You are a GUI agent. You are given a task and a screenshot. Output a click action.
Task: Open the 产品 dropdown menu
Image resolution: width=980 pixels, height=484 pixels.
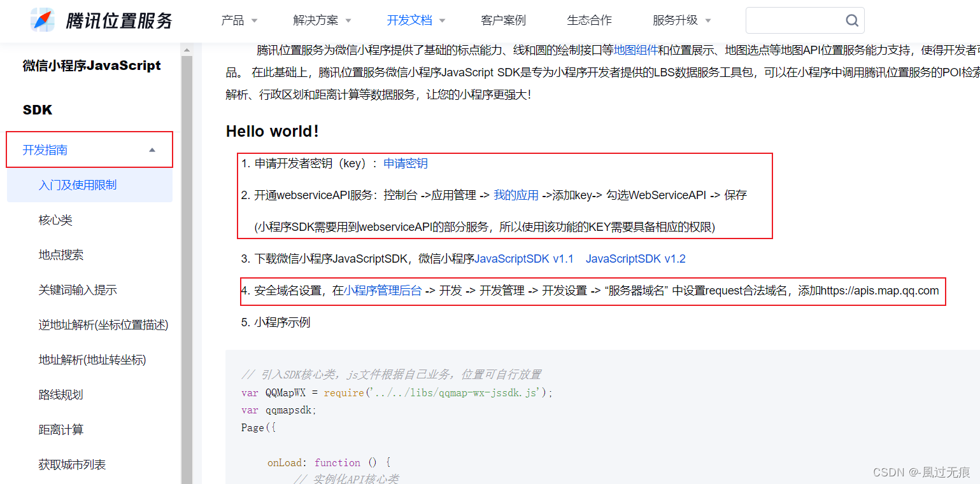click(239, 20)
